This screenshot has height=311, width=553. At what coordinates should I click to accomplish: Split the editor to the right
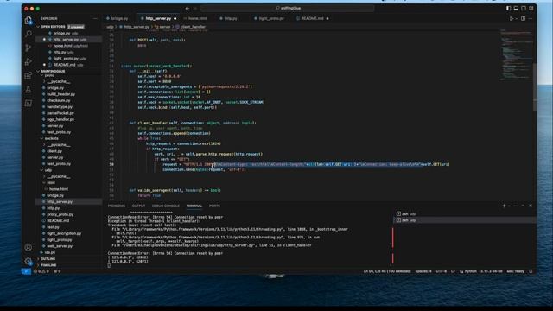(523, 18)
